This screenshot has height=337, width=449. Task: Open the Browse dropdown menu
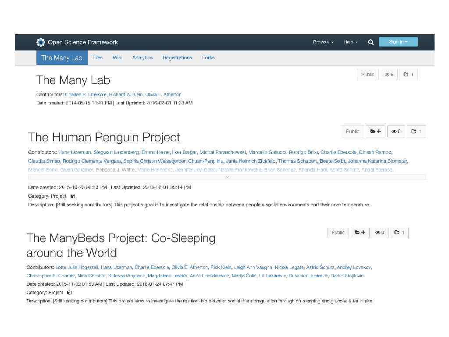323,42
